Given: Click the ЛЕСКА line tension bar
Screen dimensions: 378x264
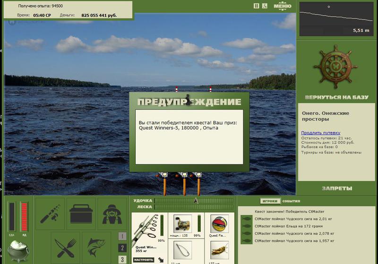Looking at the screenshot, I should [x=194, y=207].
